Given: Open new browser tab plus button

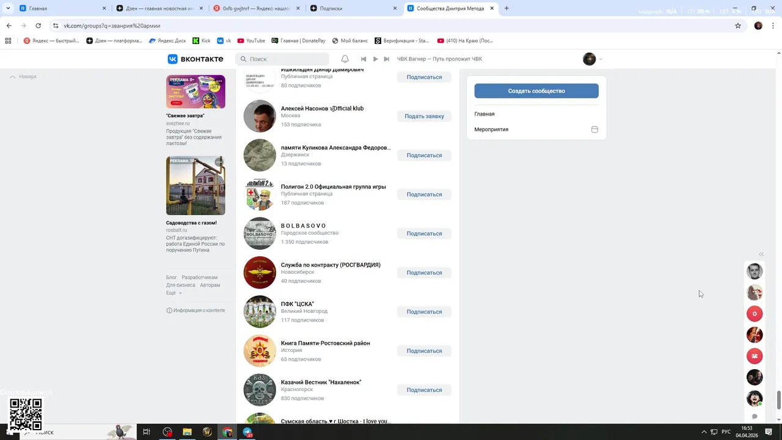Looking at the screenshot, I should click(506, 9).
